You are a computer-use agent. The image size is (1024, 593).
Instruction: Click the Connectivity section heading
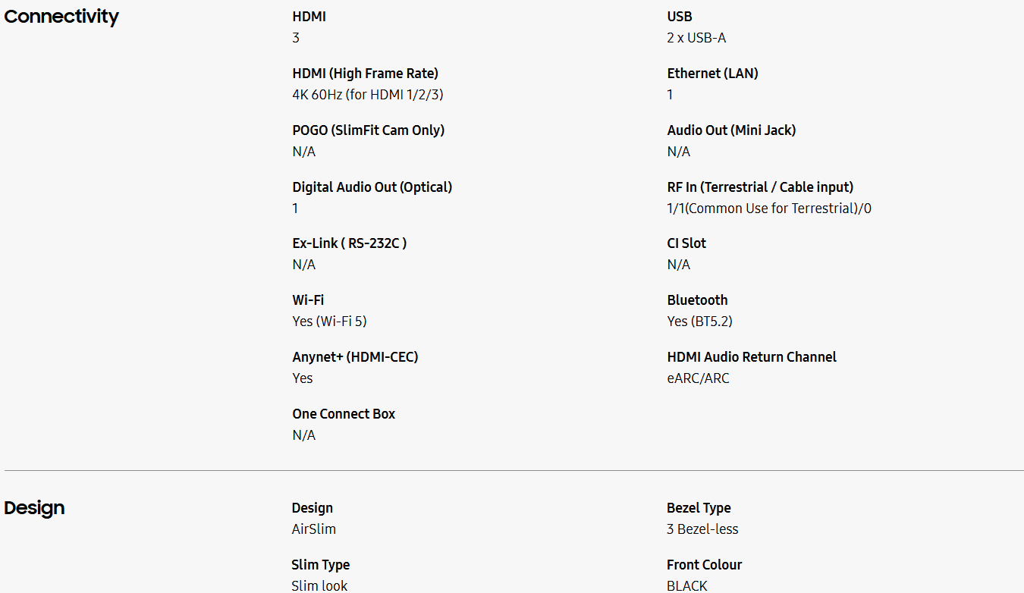(61, 17)
